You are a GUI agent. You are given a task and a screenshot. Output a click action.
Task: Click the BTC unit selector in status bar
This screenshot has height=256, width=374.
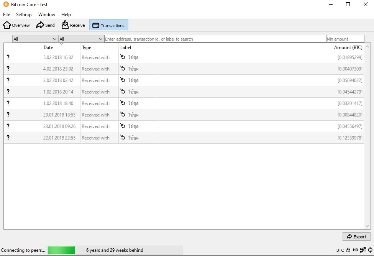click(340, 250)
